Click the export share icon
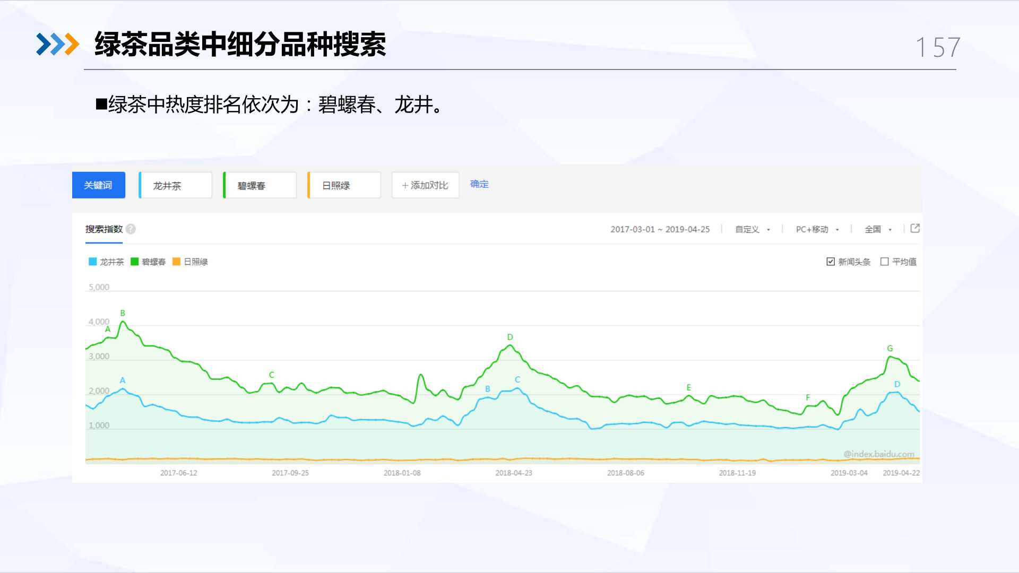1019x573 pixels. pyautogui.click(x=915, y=228)
